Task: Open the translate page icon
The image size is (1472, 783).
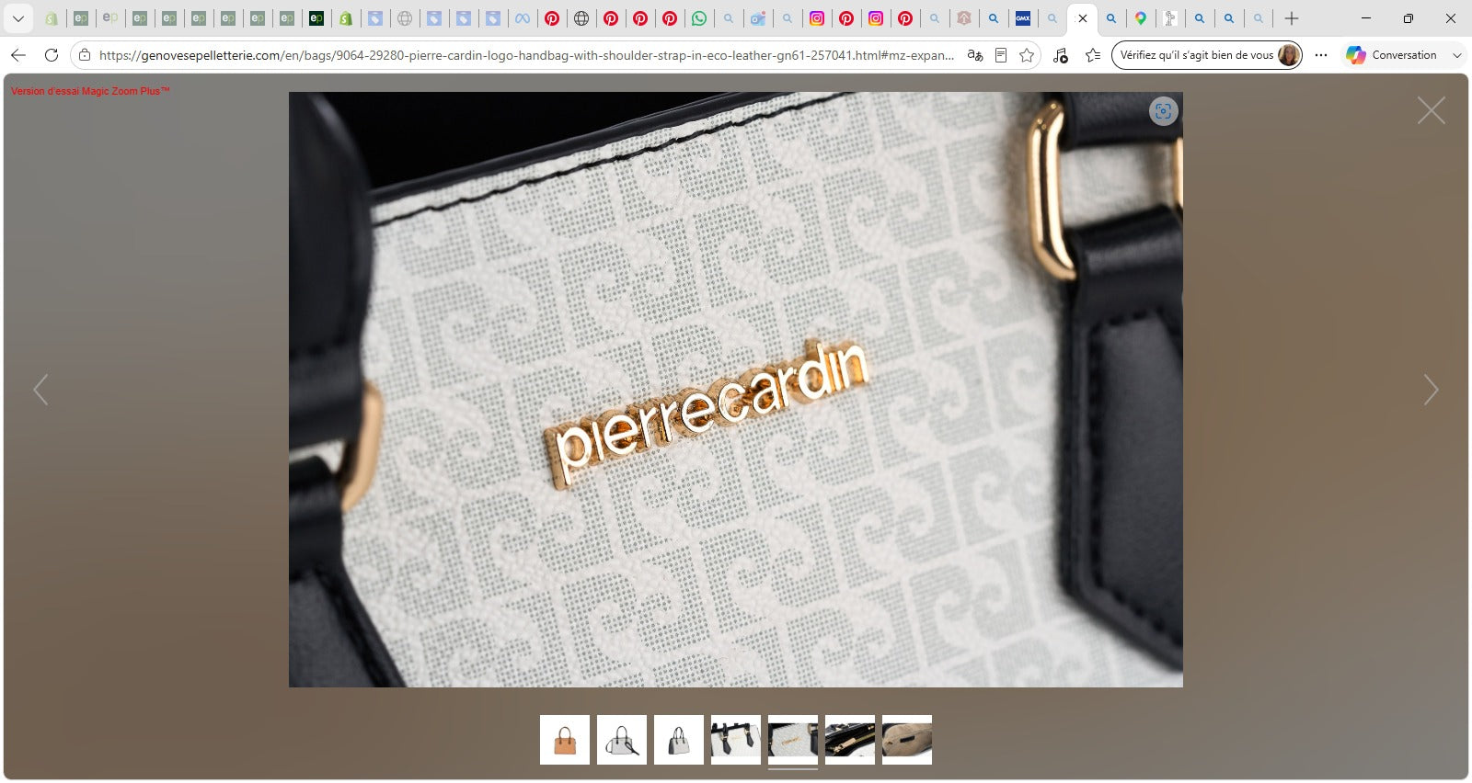Action: (975, 55)
